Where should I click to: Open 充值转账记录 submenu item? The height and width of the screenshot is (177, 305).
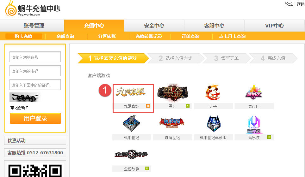[x=149, y=36]
